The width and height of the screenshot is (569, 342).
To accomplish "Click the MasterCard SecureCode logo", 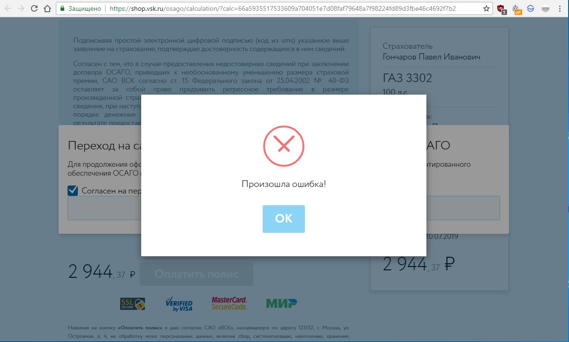I will click(229, 303).
